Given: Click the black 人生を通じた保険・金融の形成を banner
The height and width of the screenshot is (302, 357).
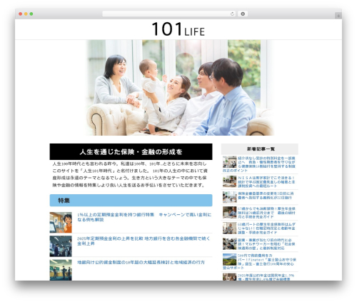Looking at the screenshot, I should [131, 151].
